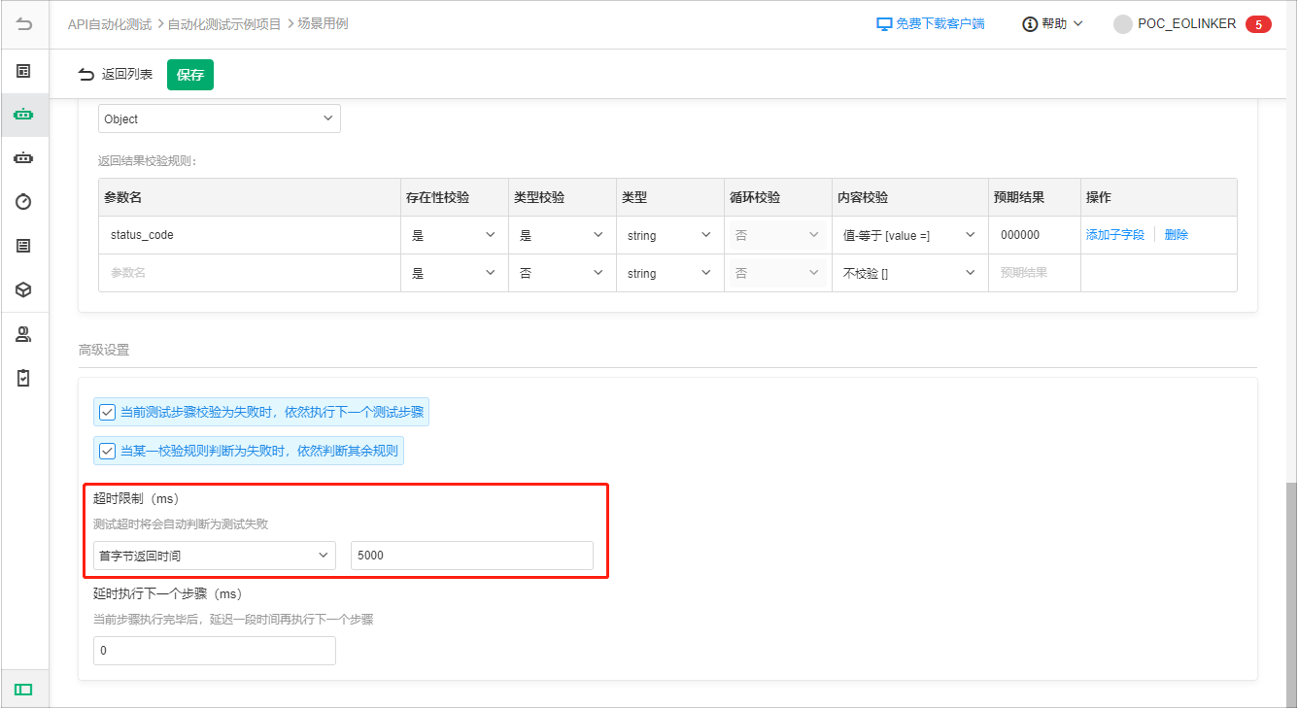Click return arrow icon beside 返回列表
1298x709 pixels.
pyautogui.click(x=86, y=74)
